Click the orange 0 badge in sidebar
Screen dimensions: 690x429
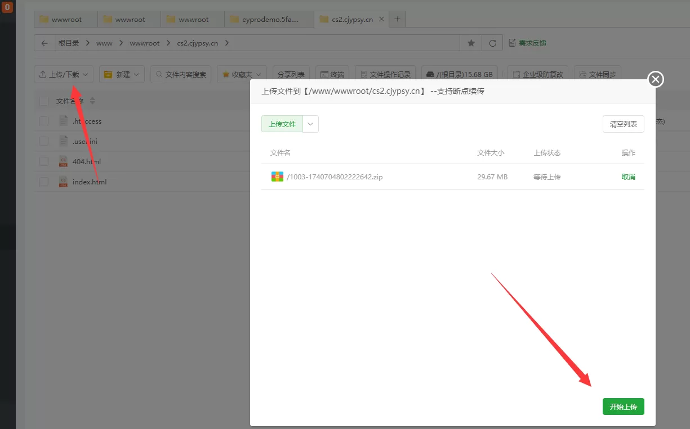pyautogui.click(x=7, y=7)
